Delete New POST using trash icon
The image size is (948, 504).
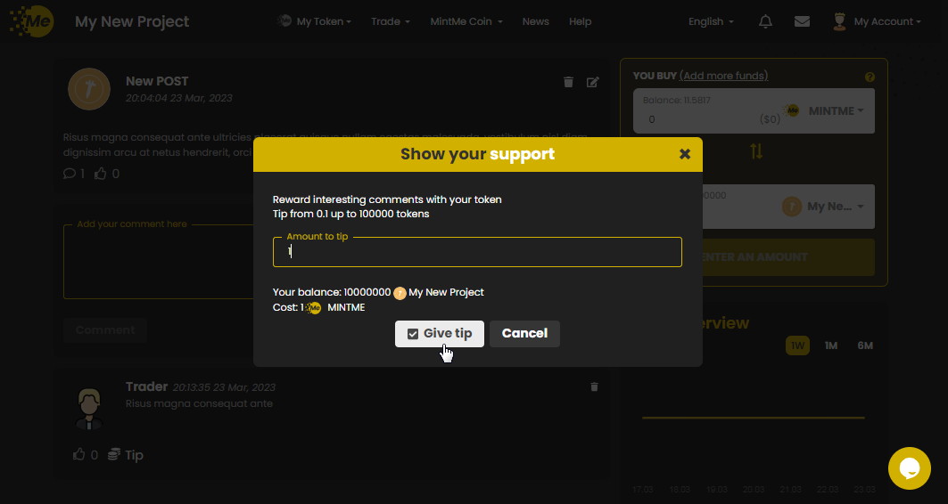pos(568,82)
